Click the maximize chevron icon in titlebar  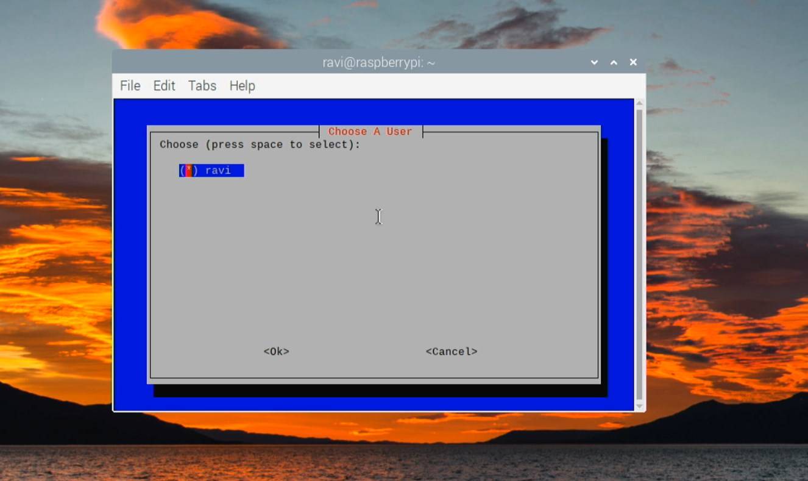(x=613, y=62)
